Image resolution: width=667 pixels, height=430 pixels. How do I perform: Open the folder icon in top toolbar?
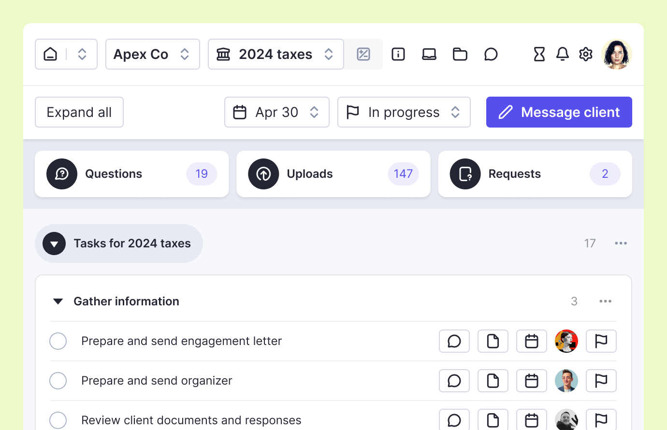coord(460,54)
